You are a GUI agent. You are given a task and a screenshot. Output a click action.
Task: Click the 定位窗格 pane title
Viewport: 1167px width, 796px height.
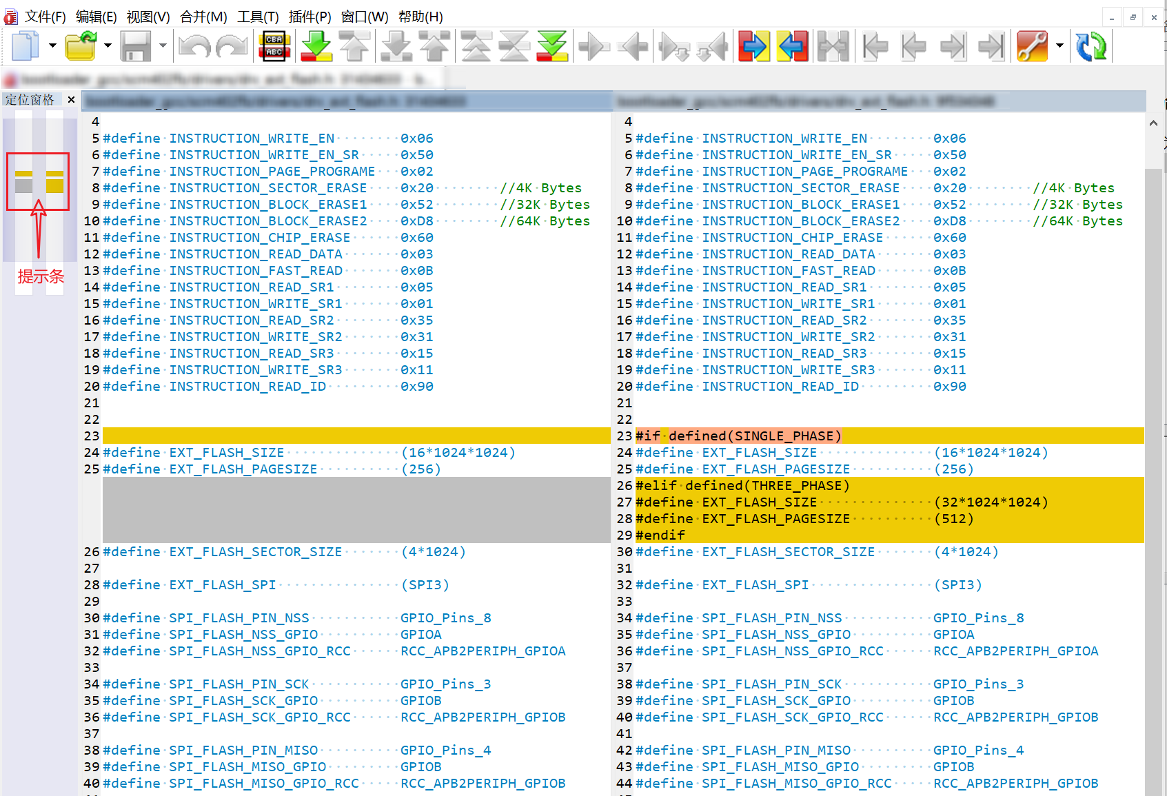point(30,100)
